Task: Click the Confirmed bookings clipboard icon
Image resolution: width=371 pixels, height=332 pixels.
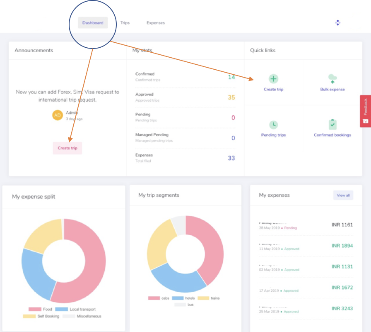Action: point(332,124)
